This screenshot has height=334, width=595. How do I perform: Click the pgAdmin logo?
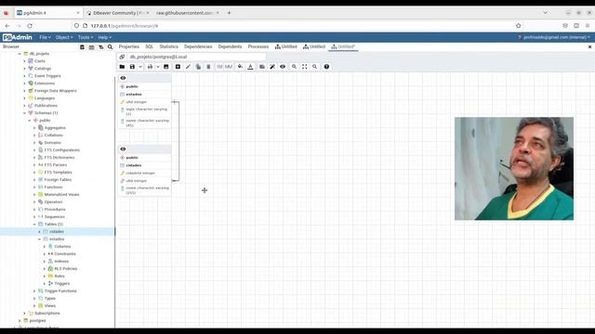click(18, 37)
